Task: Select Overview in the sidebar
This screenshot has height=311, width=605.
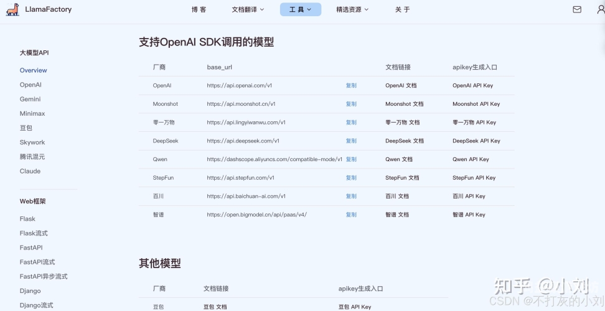Action: [33, 70]
